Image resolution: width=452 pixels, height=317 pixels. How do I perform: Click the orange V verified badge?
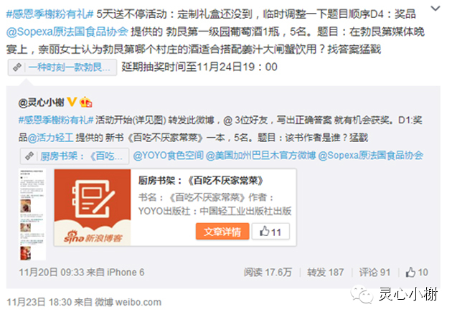point(72,102)
